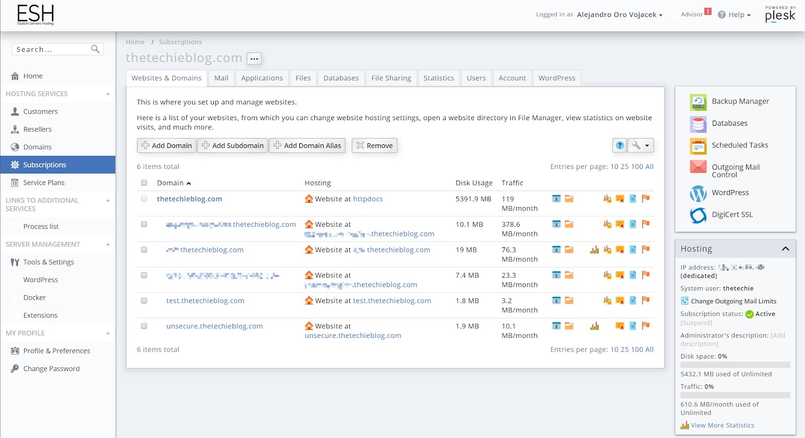Click the Remove button
The width and height of the screenshot is (805, 438).
point(374,145)
